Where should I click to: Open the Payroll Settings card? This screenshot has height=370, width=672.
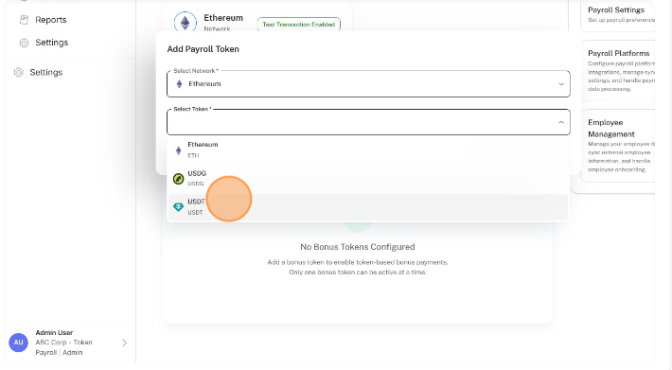(618, 15)
